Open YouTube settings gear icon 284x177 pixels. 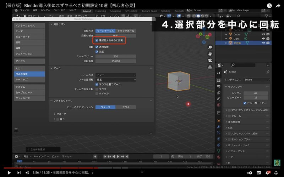pos(268,173)
